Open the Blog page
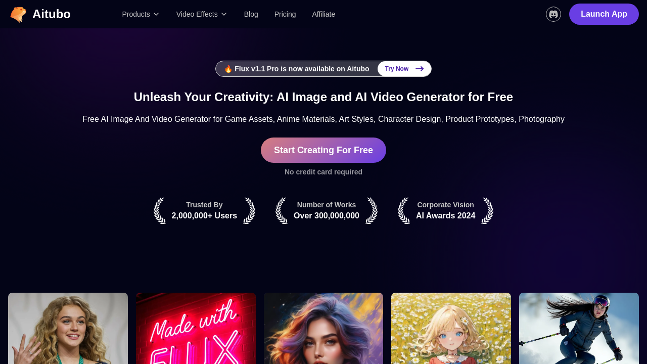 [251, 14]
